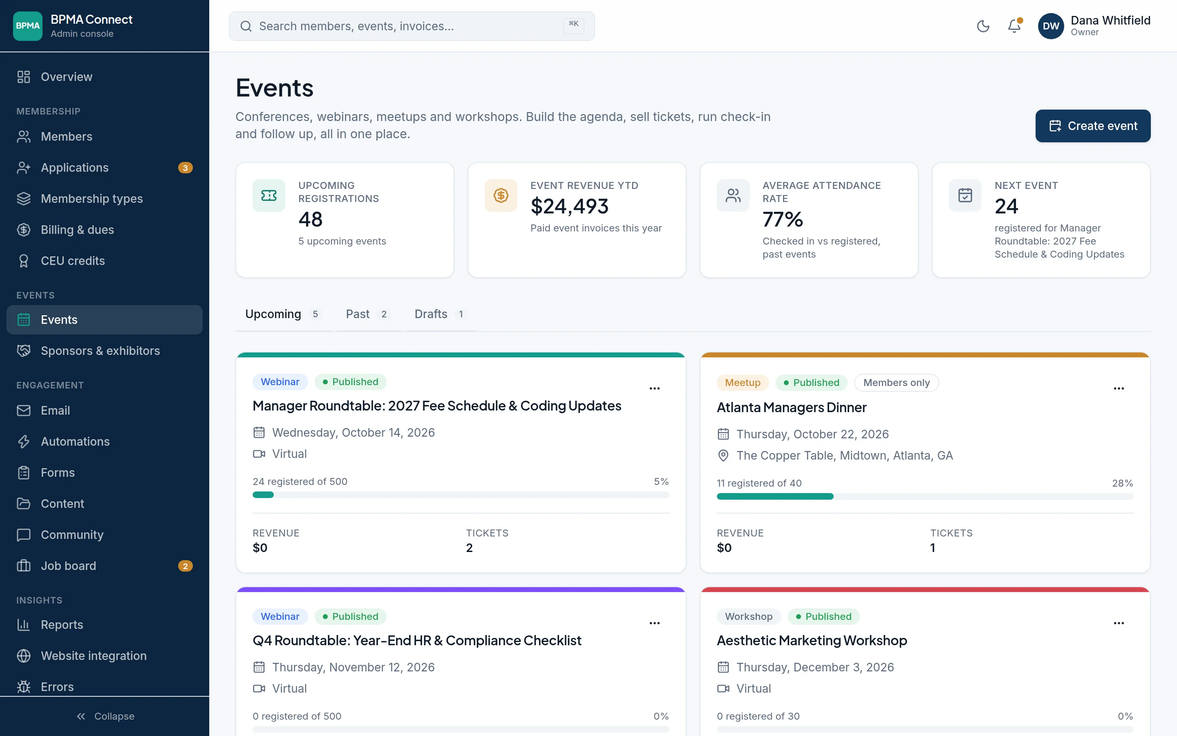
Task: Click the Website integration globe icon
Action: (x=24, y=656)
